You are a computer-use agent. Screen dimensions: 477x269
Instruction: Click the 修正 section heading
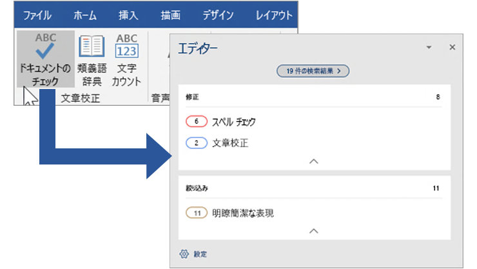pos(192,97)
